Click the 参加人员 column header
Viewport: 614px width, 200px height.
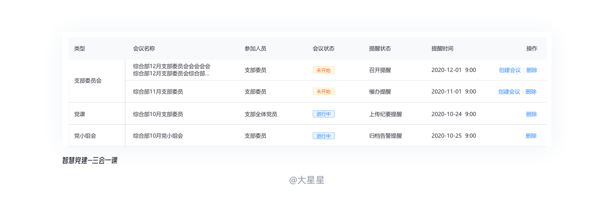tap(255, 48)
